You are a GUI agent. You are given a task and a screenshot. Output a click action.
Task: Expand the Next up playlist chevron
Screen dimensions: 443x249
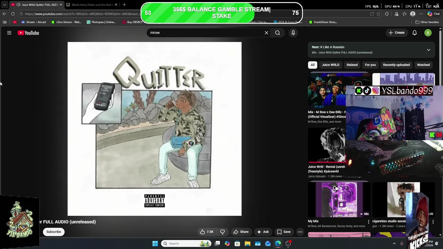tap(428, 50)
